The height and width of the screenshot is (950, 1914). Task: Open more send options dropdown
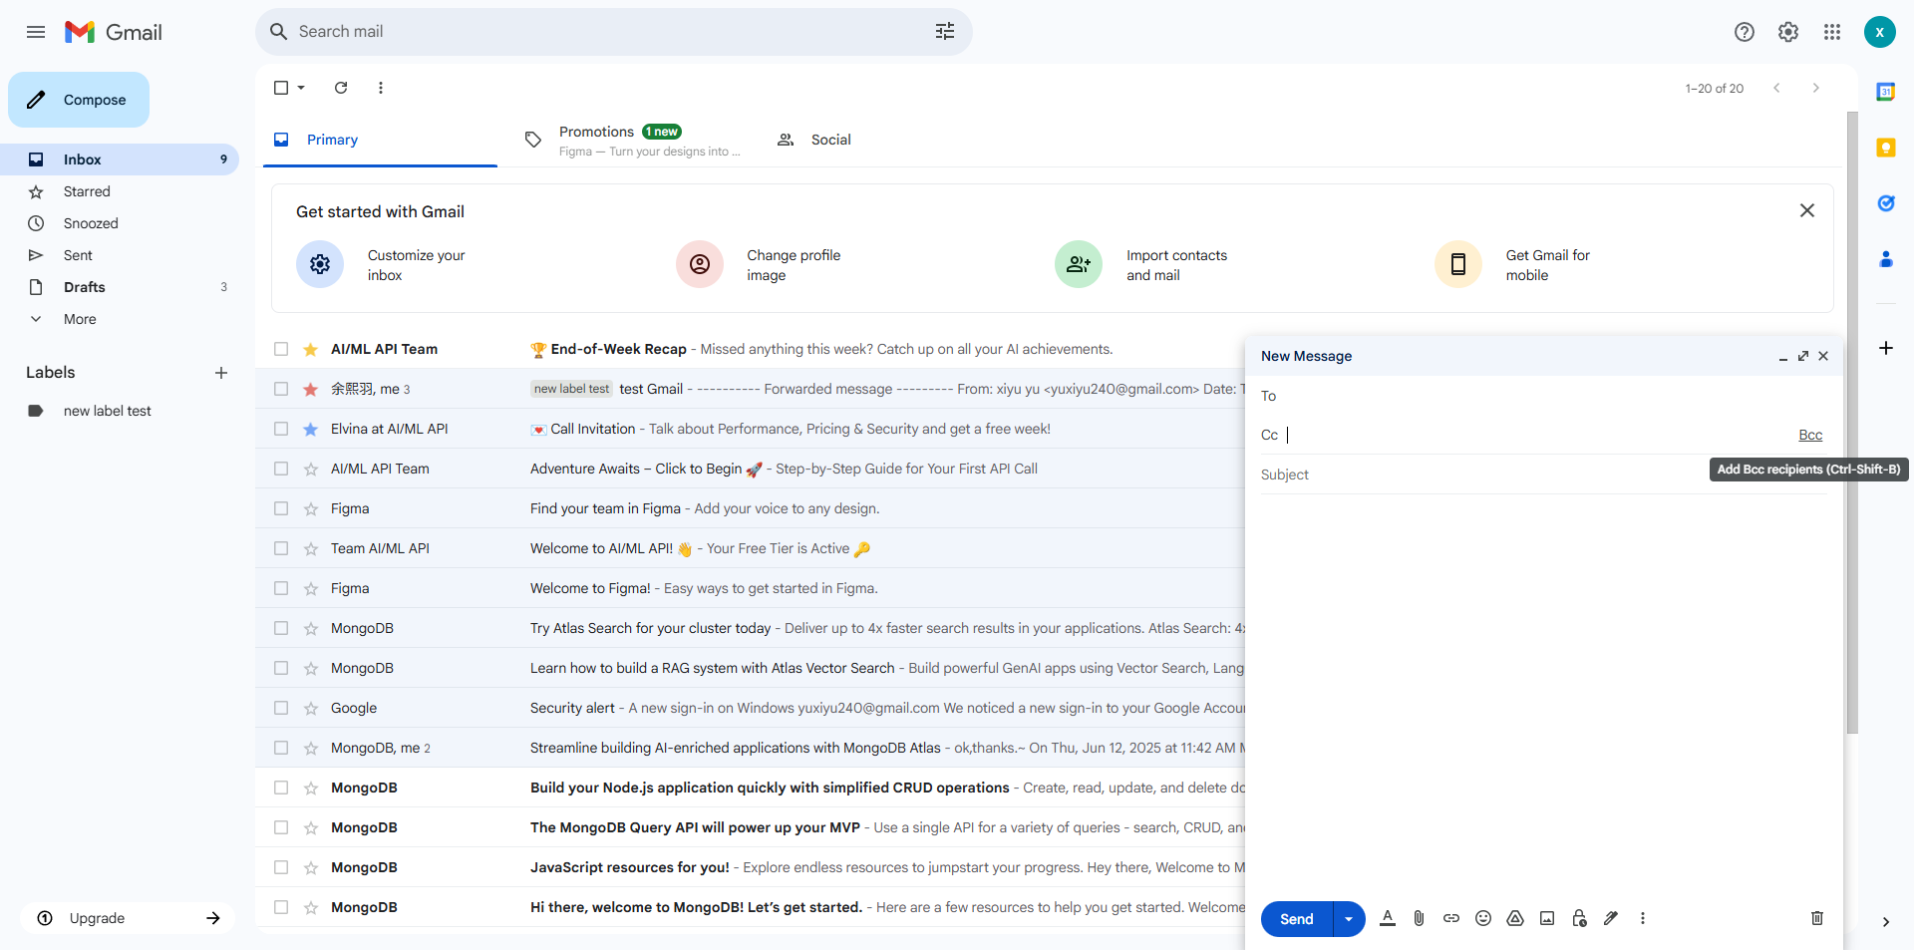coord(1349,919)
